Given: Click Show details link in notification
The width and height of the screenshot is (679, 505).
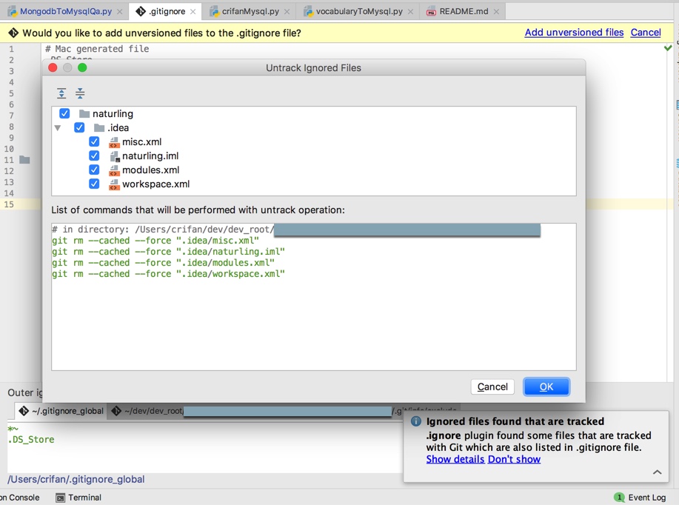Looking at the screenshot, I should click(455, 459).
